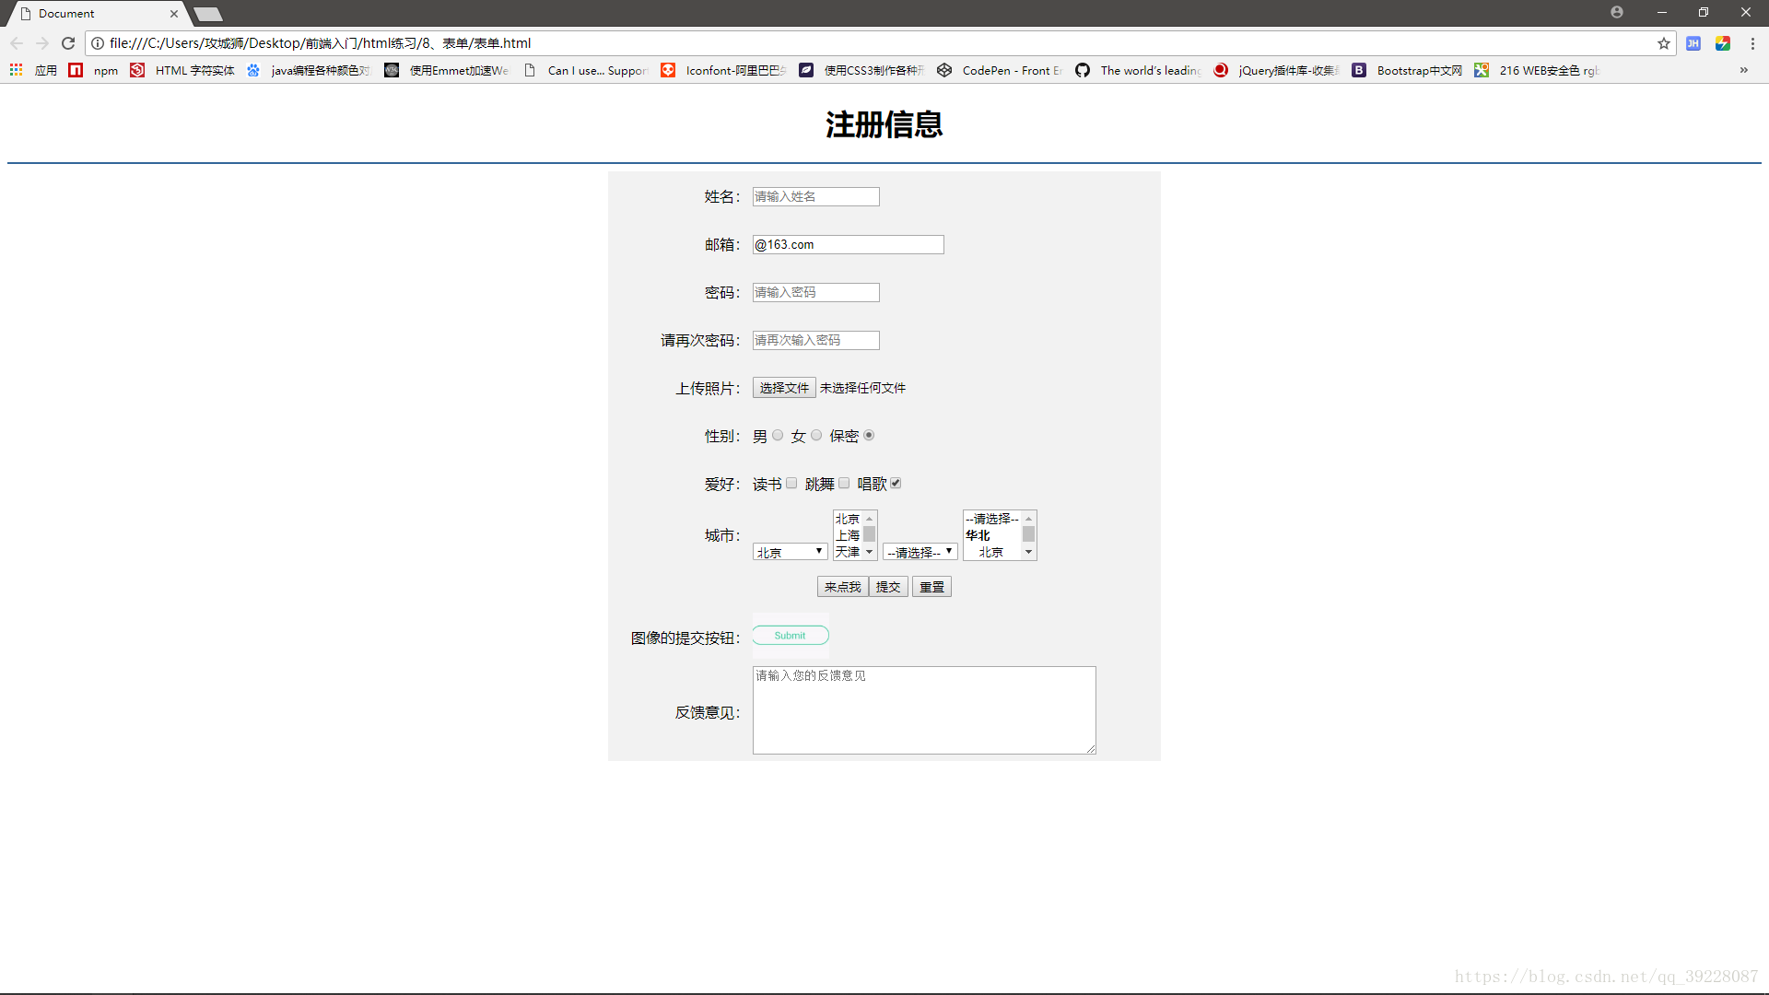
Task: Click the colorful extension icon beside JH
Action: coord(1723,43)
